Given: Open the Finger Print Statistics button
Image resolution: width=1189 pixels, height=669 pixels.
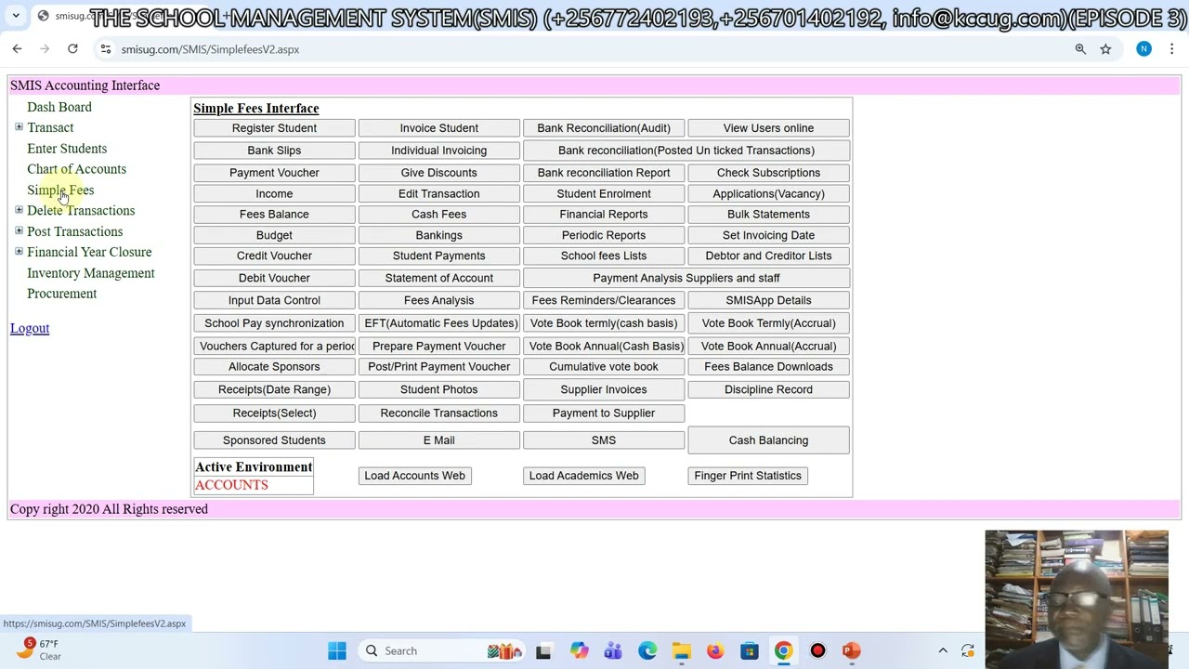Looking at the screenshot, I should 748,476.
